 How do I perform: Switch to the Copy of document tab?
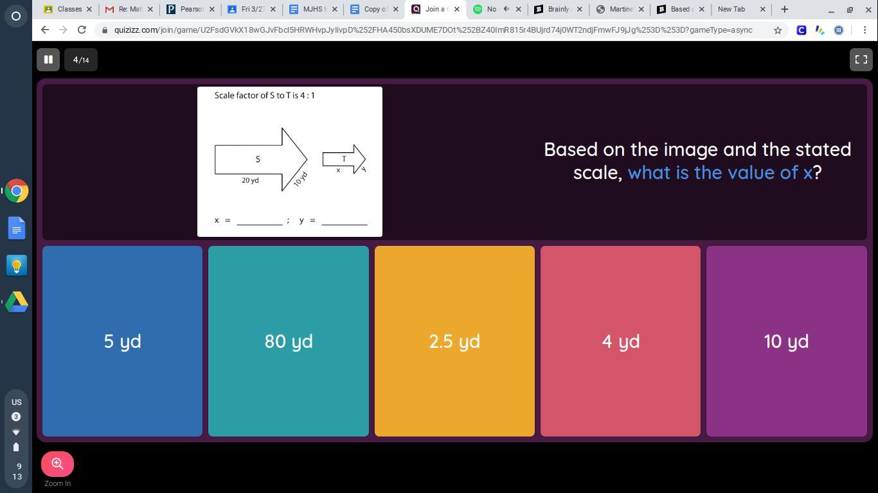[373, 10]
